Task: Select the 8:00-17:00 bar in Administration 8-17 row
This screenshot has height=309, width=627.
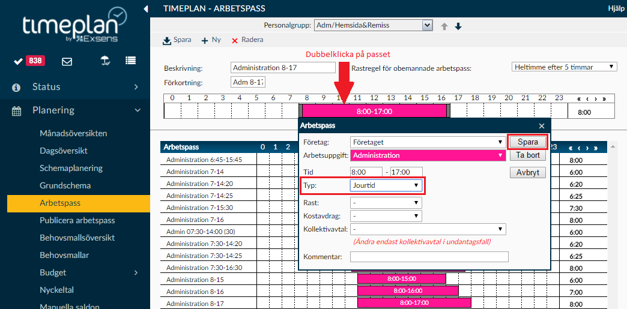Action: tap(414, 302)
